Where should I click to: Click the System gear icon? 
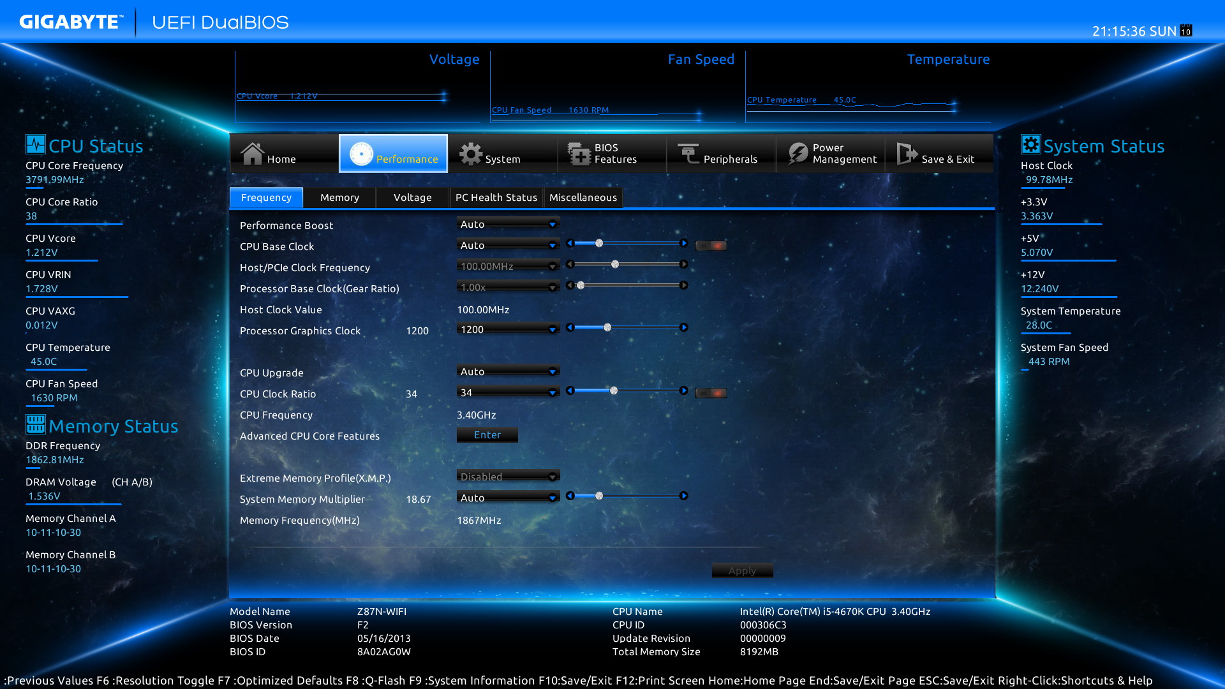point(471,154)
